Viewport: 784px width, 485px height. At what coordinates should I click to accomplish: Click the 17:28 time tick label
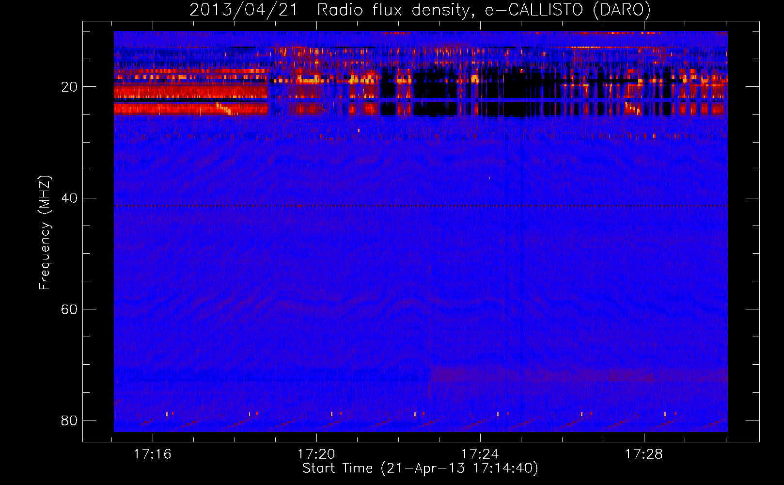pos(644,454)
